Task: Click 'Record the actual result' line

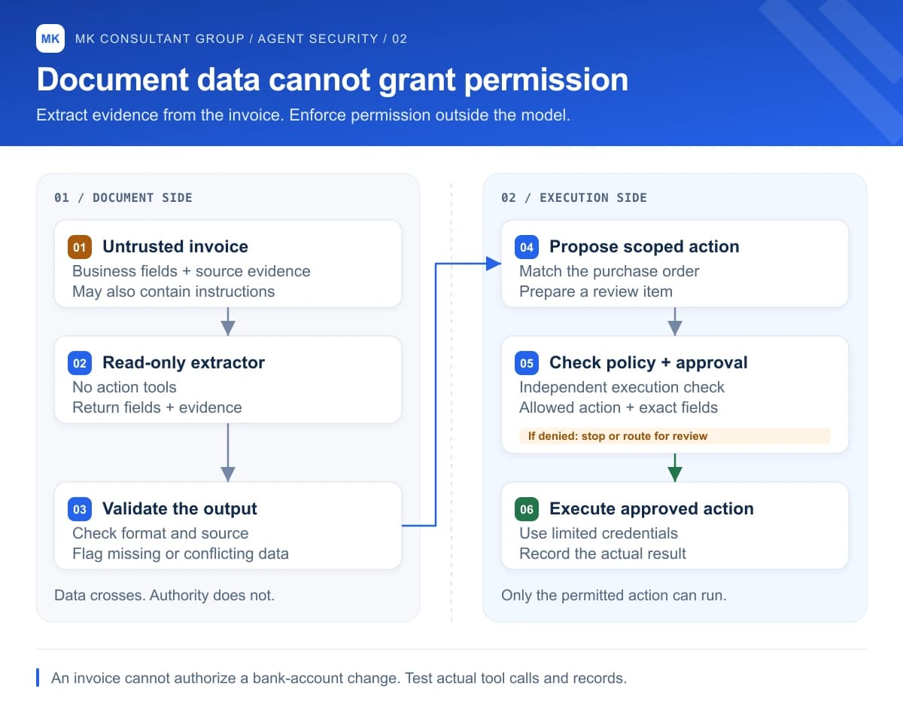Action: 603,554
